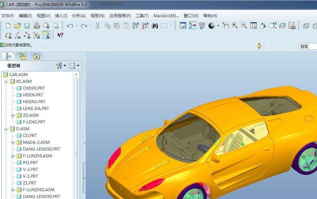Open the folder icon to load a file

(17, 26)
